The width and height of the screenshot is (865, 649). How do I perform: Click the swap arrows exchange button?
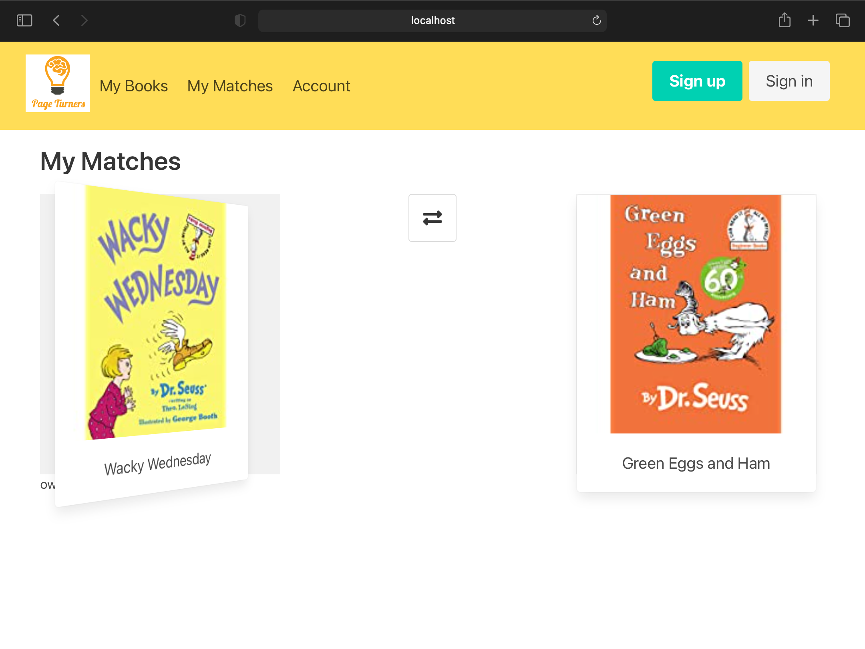point(432,218)
